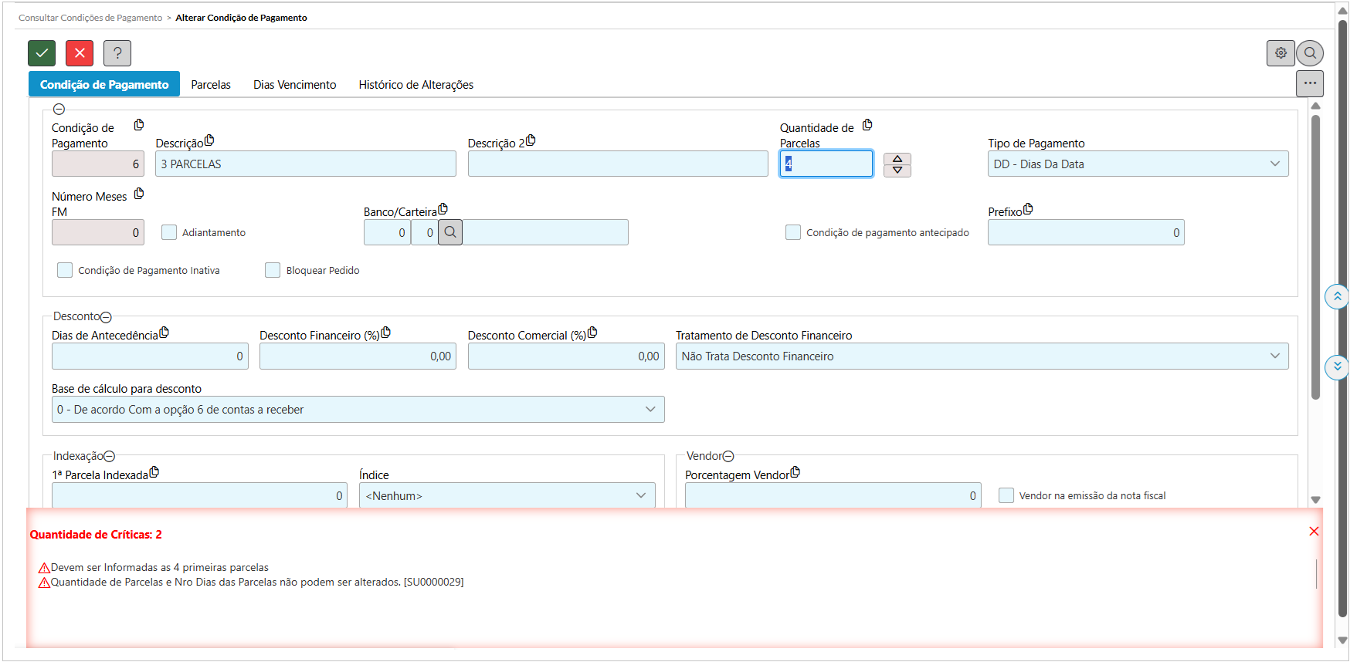Collapse the Desconto section
1350x662 pixels.
coord(107,317)
